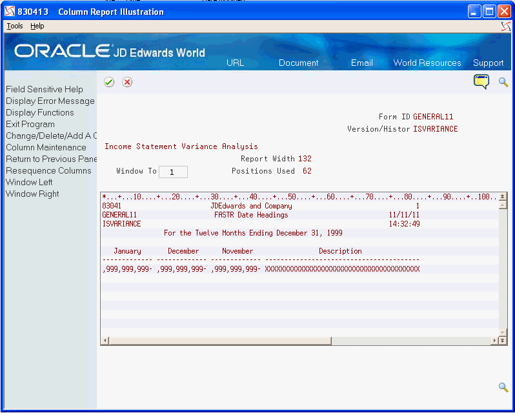Click the 11/11/11 date in report
The width and height of the screenshot is (515, 413).
click(x=404, y=215)
